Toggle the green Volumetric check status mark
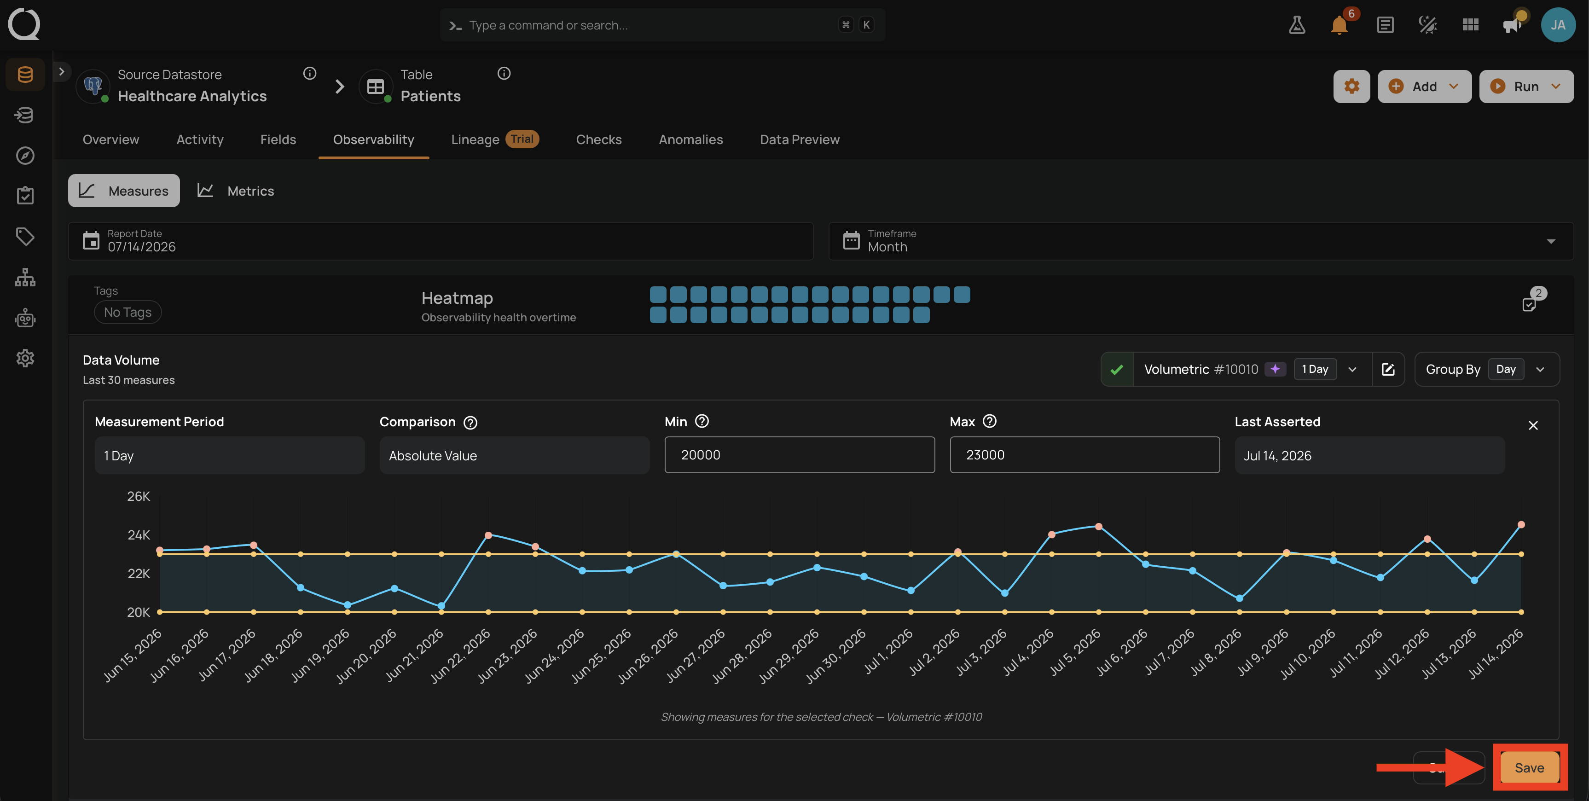The image size is (1589, 801). point(1117,370)
